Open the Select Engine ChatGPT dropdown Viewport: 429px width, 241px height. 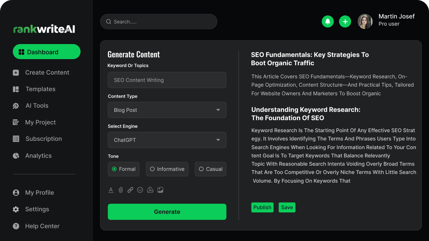pyautogui.click(x=167, y=140)
